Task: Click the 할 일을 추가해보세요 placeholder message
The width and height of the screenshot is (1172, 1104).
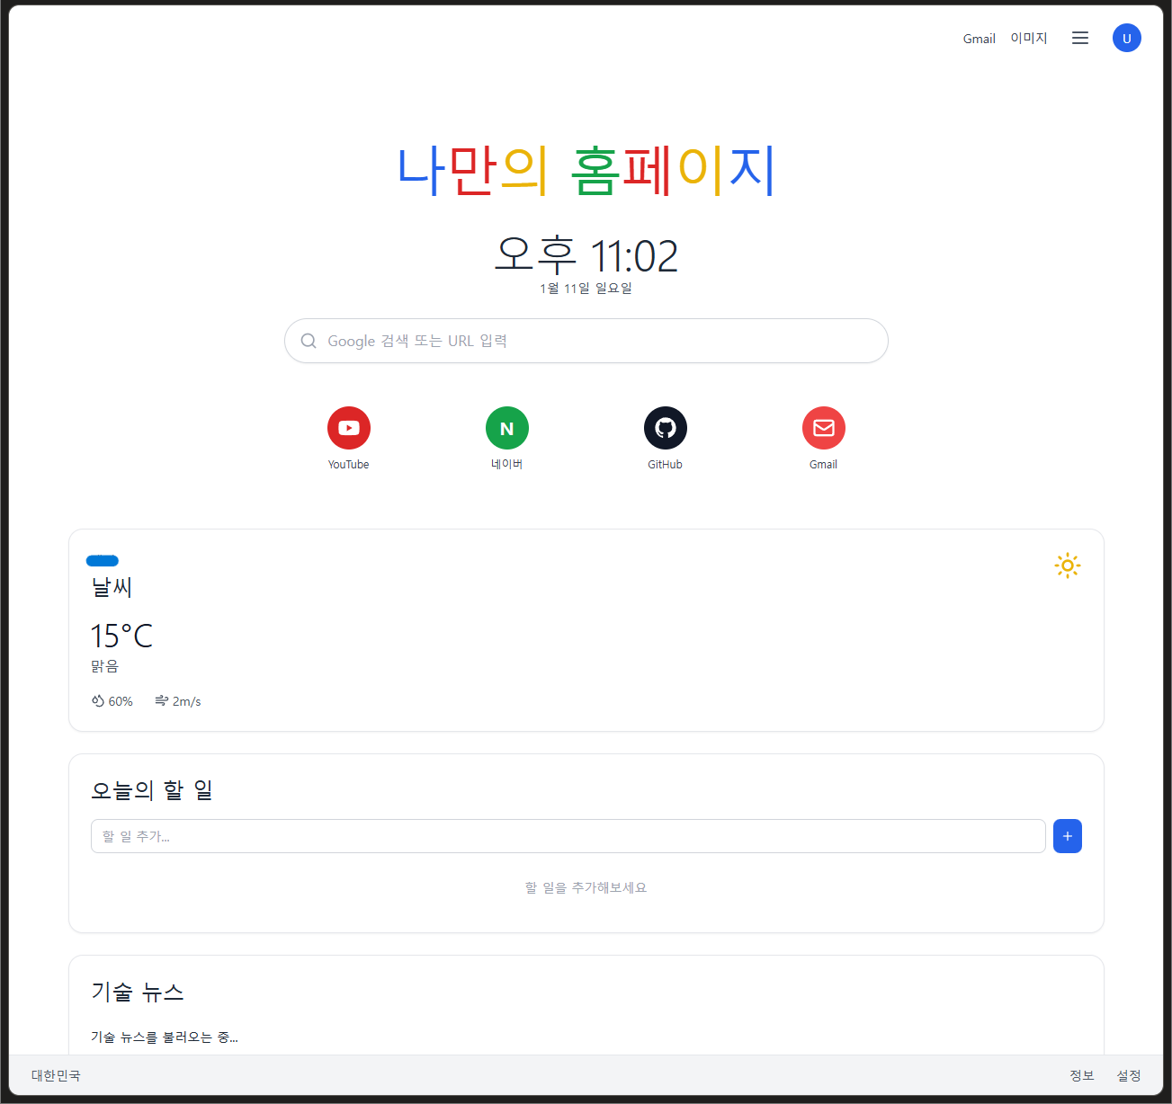Action: click(x=586, y=887)
